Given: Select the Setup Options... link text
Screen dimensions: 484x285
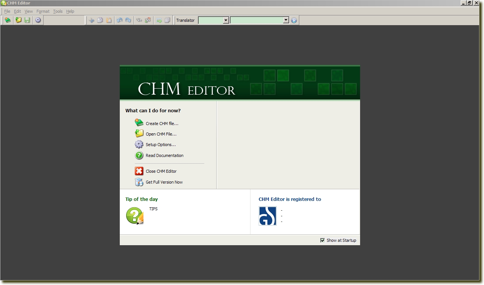Looking at the screenshot, I should 161,145.
